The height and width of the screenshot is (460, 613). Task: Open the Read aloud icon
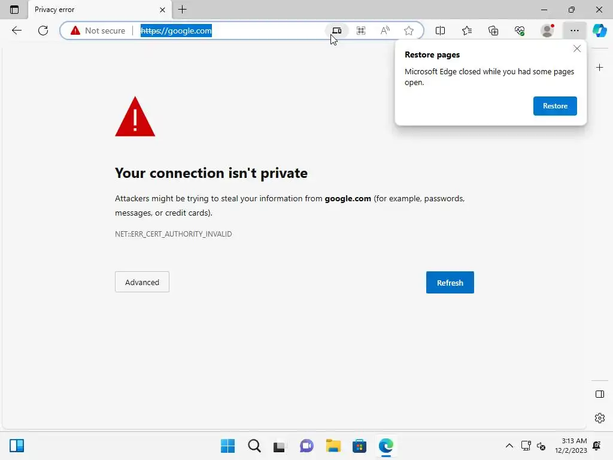(x=385, y=31)
